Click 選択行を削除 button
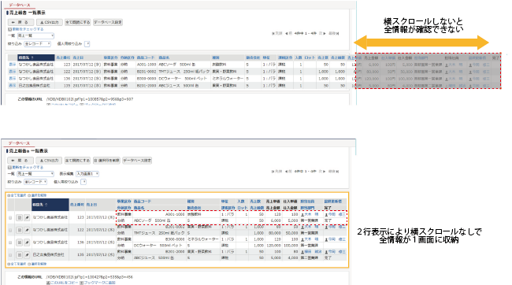The width and height of the screenshot is (512, 285). point(106,161)
